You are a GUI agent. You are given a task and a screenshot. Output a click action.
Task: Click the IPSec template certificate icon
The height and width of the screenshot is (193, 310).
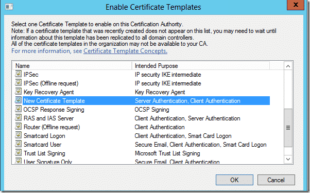click(18, 74)
